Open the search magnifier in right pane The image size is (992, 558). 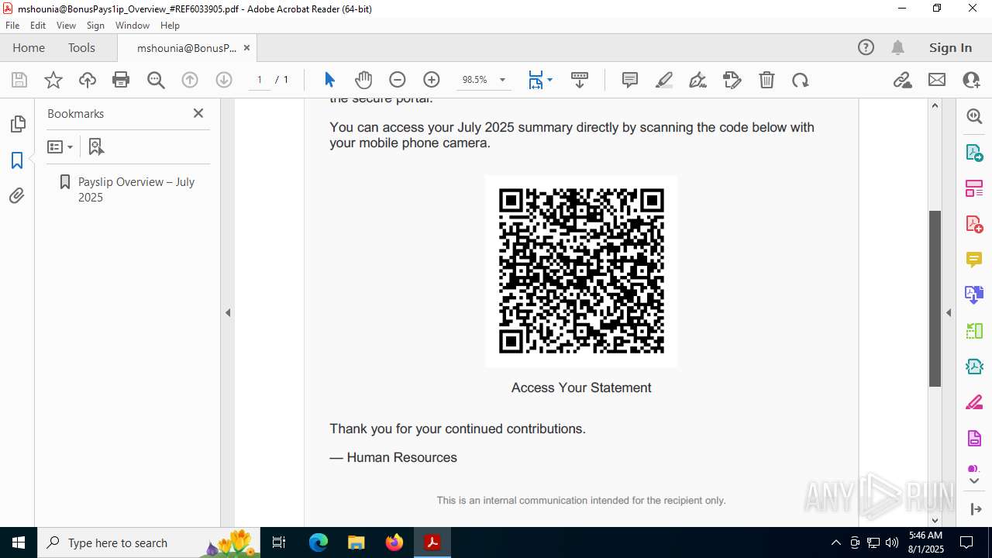coord(974,116)
